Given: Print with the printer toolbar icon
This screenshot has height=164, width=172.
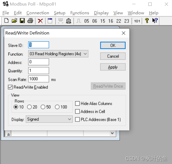Looking at the screenshot, I should pos(30,21).
